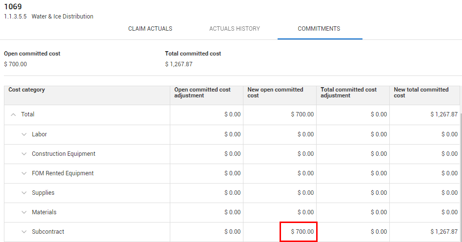Expand the FOM Rented Equipment row
462x242 pixels.
24,173
